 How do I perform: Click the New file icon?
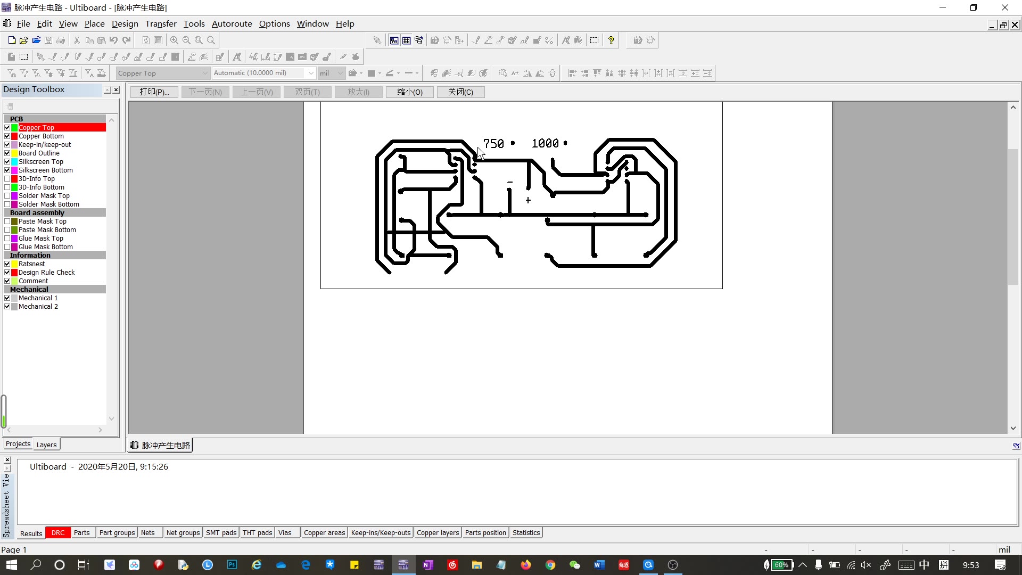point(12,40)
